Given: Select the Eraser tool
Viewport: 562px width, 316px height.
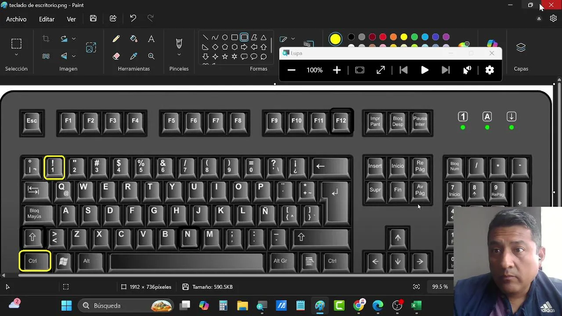Looking at the screenshot, I should (x=116, y=56).
